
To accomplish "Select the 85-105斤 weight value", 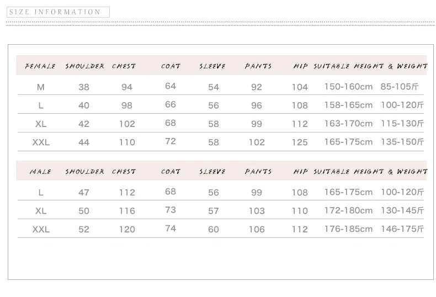I will pos(399,87).
